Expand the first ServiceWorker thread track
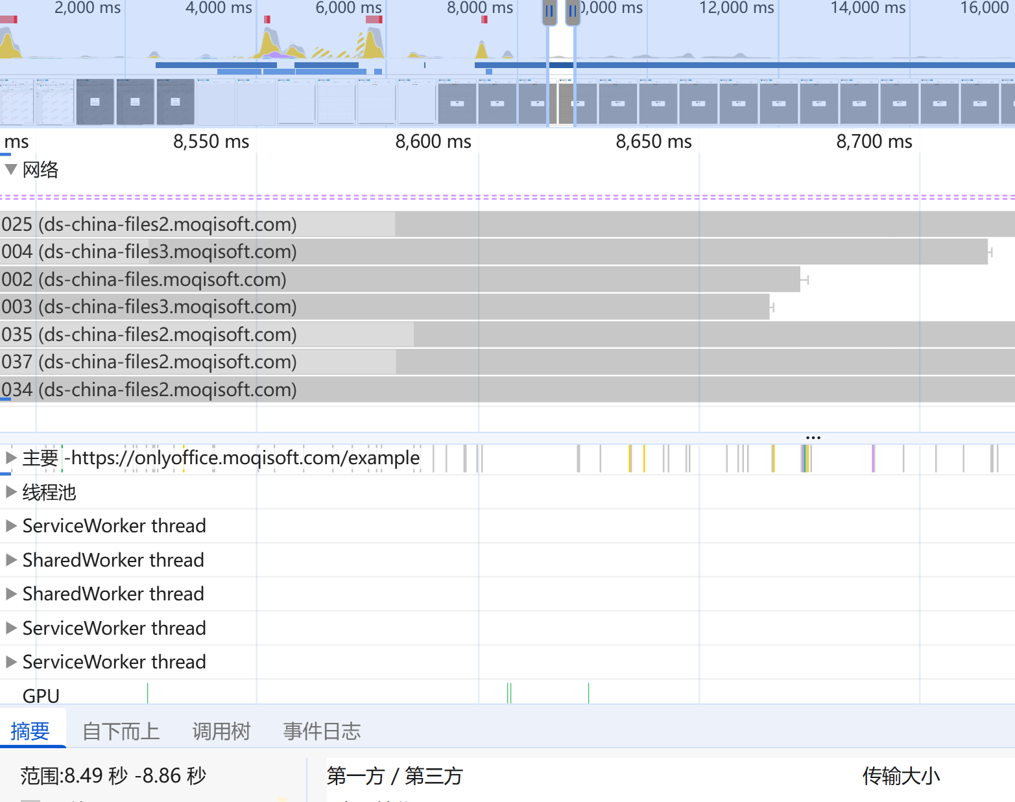The width and height of the screenshot is (1015, 802). coord(10,526)
